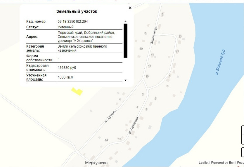Screen dimensions: 244x167
Task: Click the Заречная ул. street label
Action: point(154,34)
